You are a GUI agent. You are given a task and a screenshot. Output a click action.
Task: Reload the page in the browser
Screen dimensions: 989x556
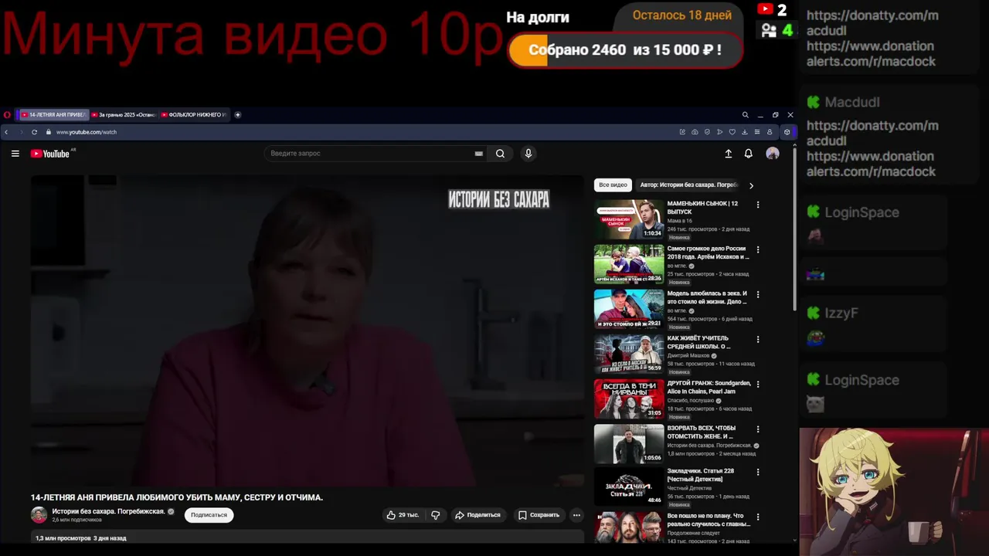pyautogui.click(x=34, y=132)
